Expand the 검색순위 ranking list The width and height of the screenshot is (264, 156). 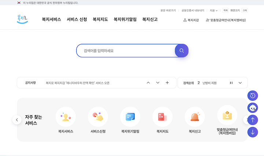240,83
